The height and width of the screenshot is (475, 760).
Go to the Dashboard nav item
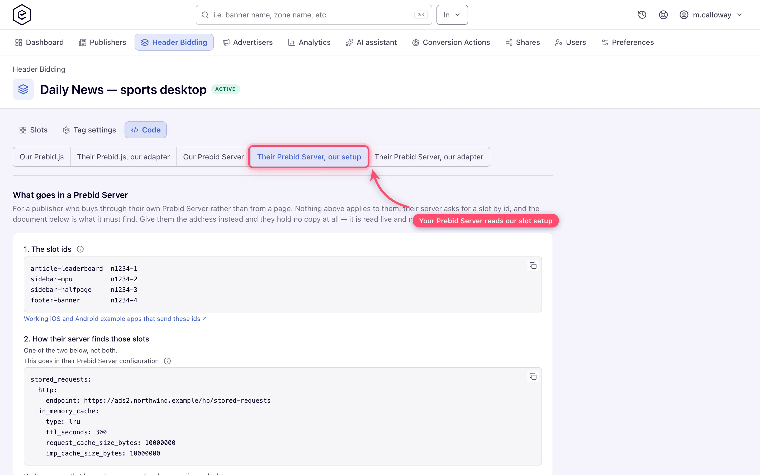(x=40, y=42)
